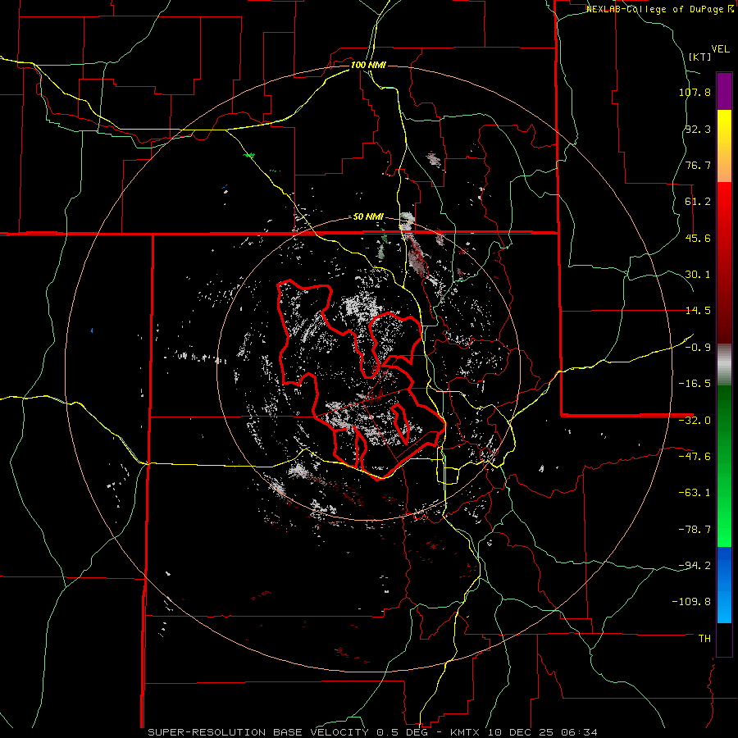This screenshot has width=738, height=738.
Task: Click the 76.7 legend value
Action: pyautogui.click(x=698, y=165)
